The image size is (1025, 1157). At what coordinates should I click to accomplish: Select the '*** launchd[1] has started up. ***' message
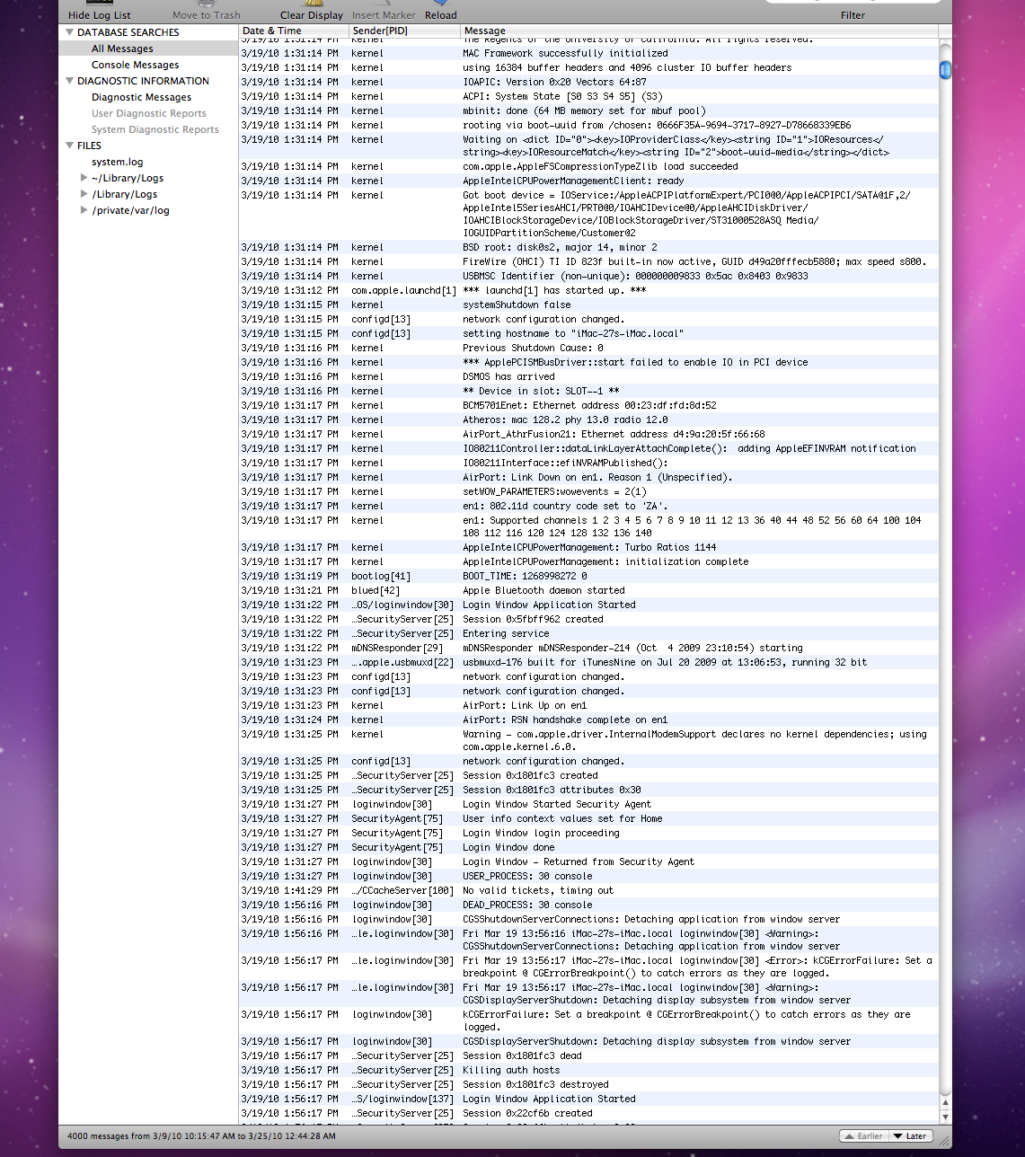(554, 290)
